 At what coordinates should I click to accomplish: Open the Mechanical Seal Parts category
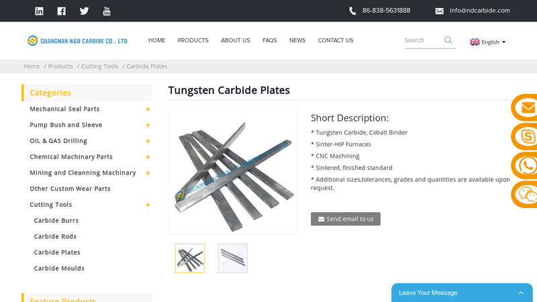[64, 109]
